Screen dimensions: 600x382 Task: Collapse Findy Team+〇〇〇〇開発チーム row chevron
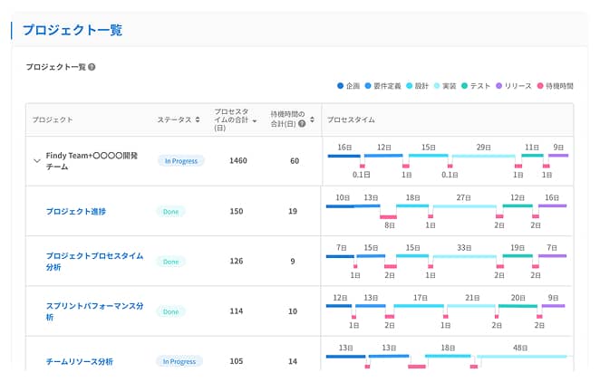pyautogui.click(x=37, y=161)
